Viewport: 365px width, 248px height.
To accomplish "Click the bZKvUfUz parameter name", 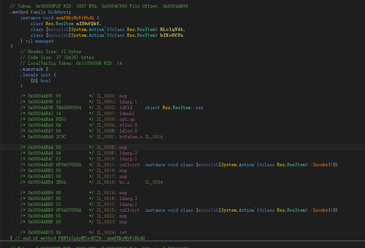I will pyautogui.click(x=171, y=35).
